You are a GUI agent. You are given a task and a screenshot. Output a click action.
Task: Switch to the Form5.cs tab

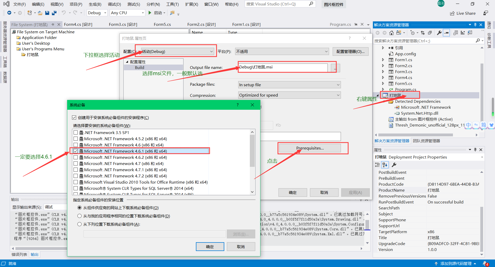[162, 24]
